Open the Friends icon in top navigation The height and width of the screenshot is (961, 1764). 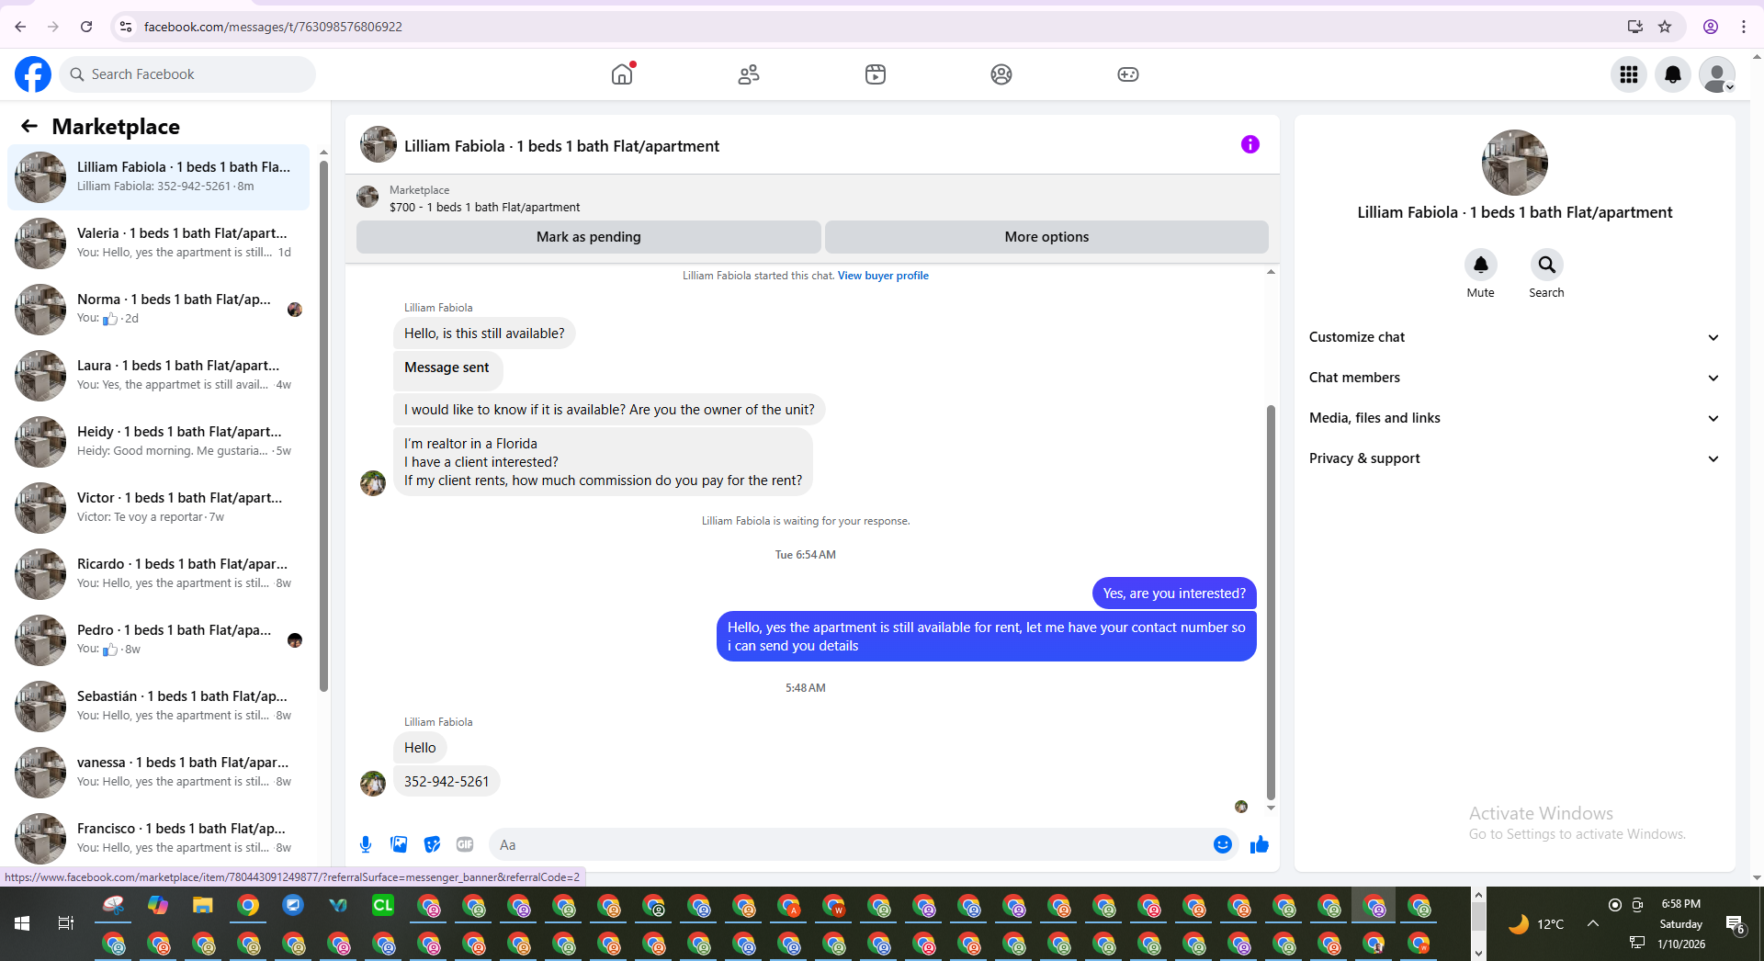(749, 74)
